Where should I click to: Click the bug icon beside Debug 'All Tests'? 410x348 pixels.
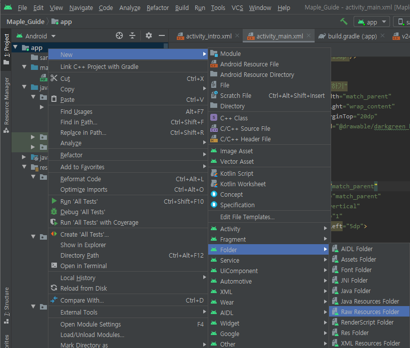54,212
